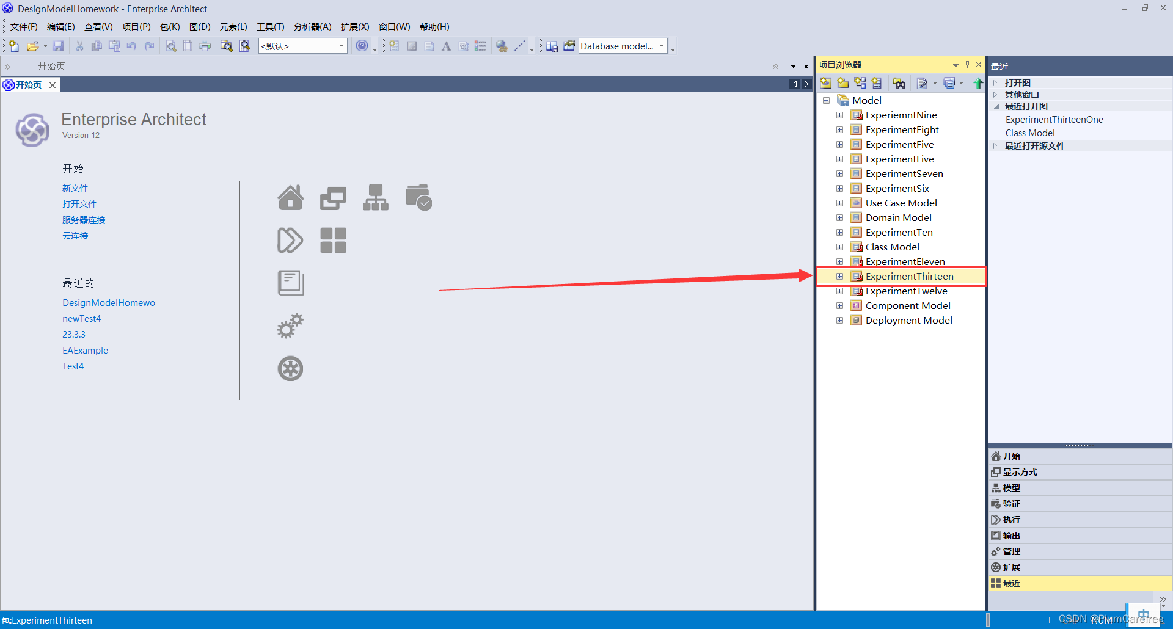Click the Cut scissors icon
This screenshot has width=1173, height=629.
point(79,46)
